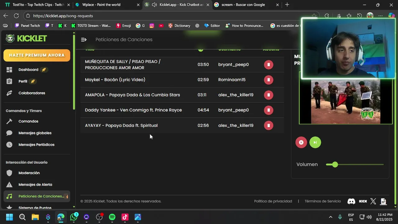Delete the Maykel - Bacán song request

tap(268, 80)
